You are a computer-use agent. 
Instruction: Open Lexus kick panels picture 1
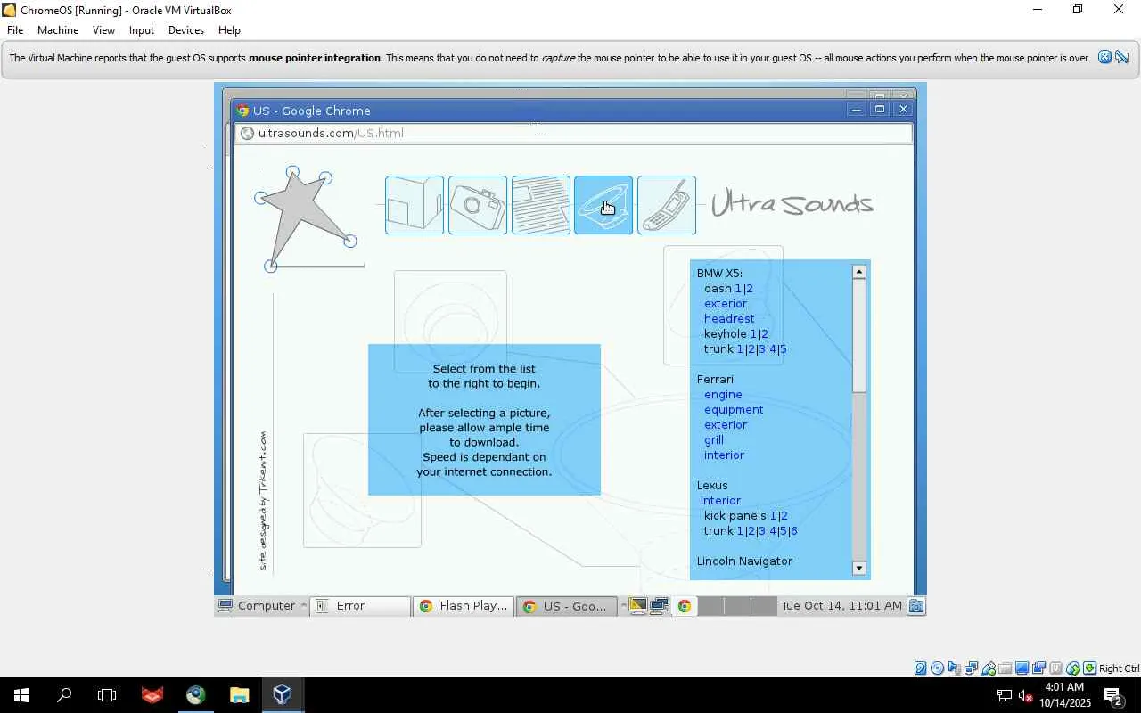click(773, 516)
